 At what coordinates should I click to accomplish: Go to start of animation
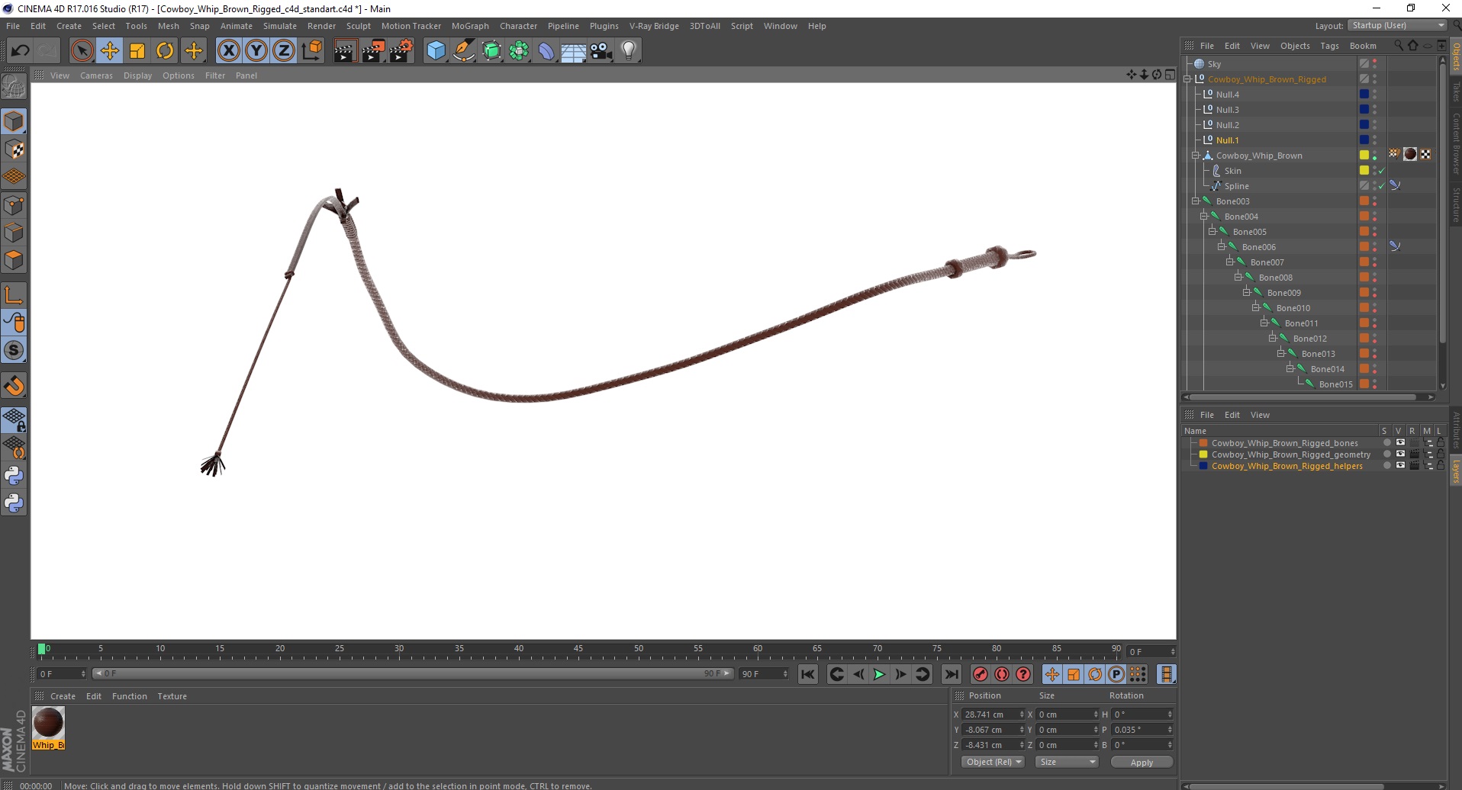[808, 674]
